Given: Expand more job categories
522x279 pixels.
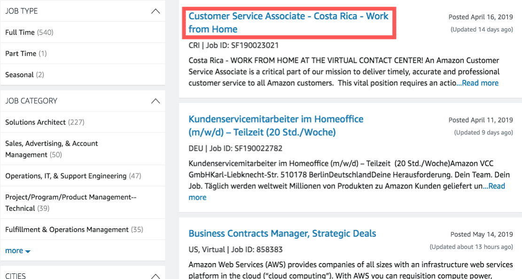Looking at the screenshot, I should click(18, 251).
